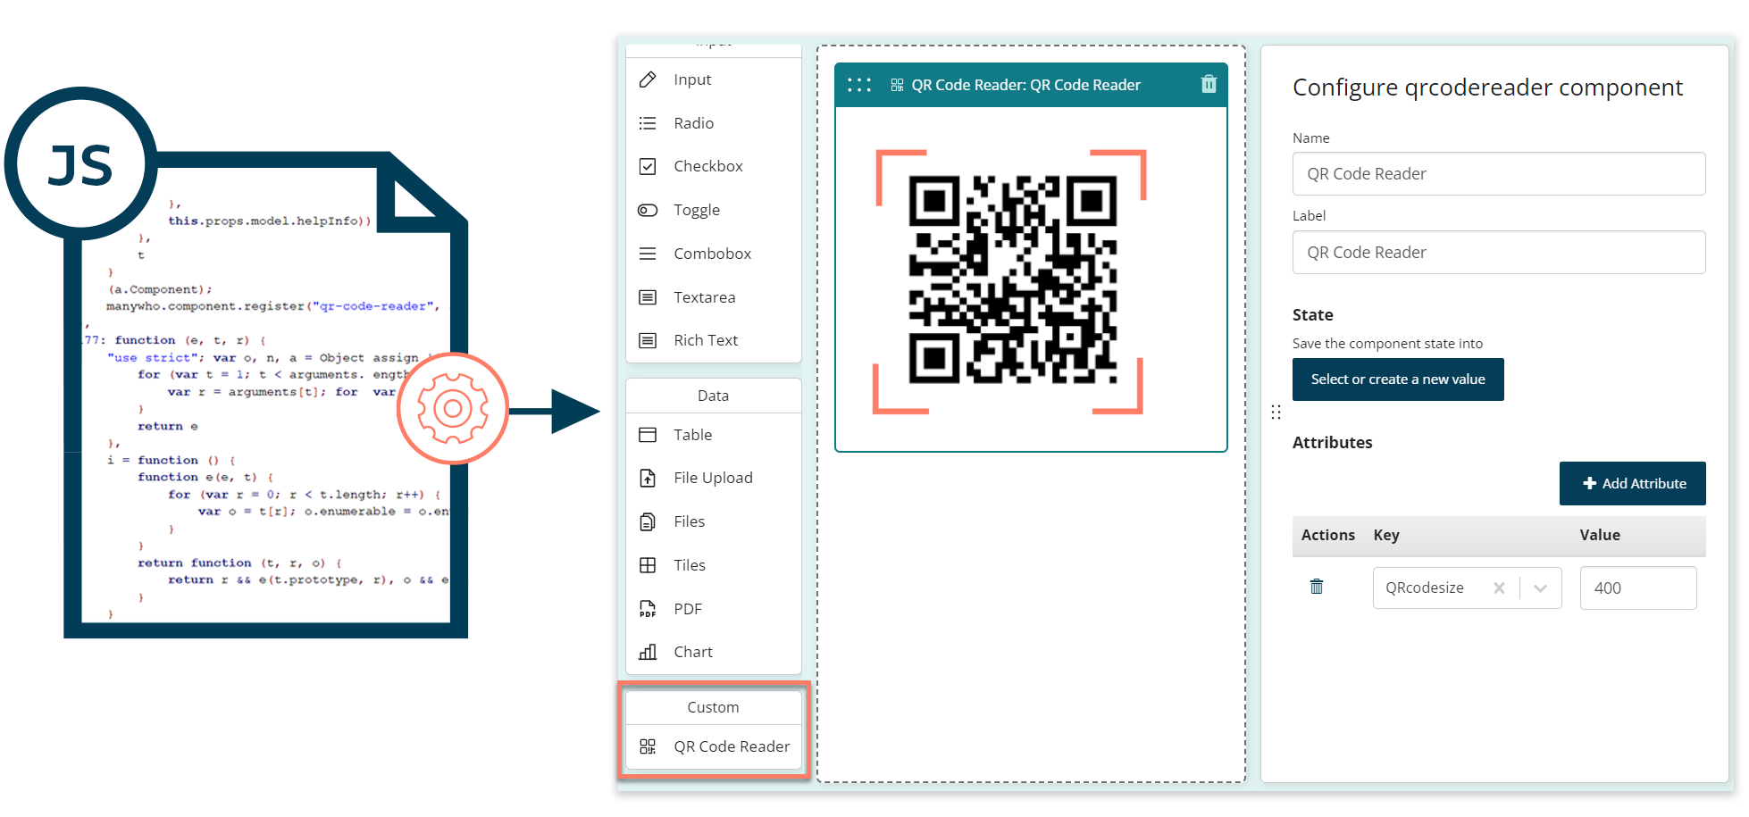Click Select or create a new value
1749x817 pixels.
pos(1397,379)
